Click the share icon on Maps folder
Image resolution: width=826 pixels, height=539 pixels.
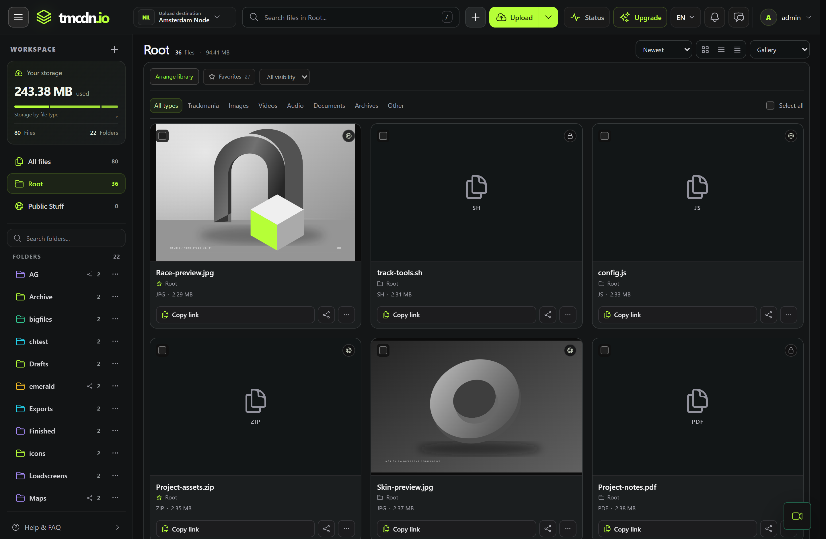click(89, 498)
